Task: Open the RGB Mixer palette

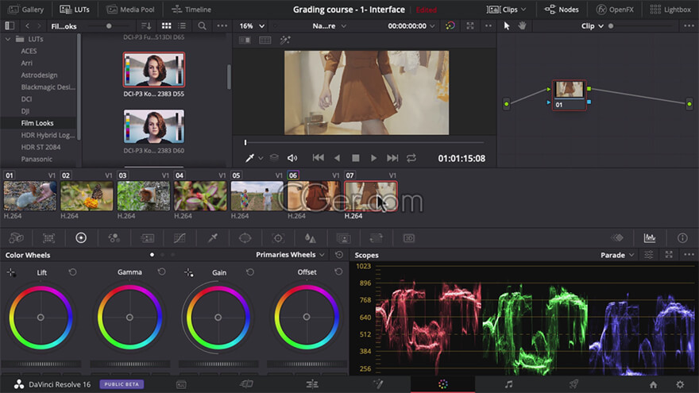Action: pyautogui.click(x=114, y=238)
